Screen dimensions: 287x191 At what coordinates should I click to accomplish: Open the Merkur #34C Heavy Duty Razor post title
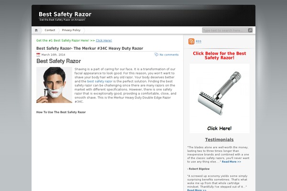90,48
